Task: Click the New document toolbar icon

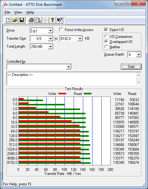Action: 8,20
